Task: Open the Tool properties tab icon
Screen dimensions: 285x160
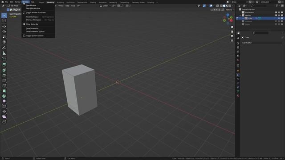Action: 238,38
